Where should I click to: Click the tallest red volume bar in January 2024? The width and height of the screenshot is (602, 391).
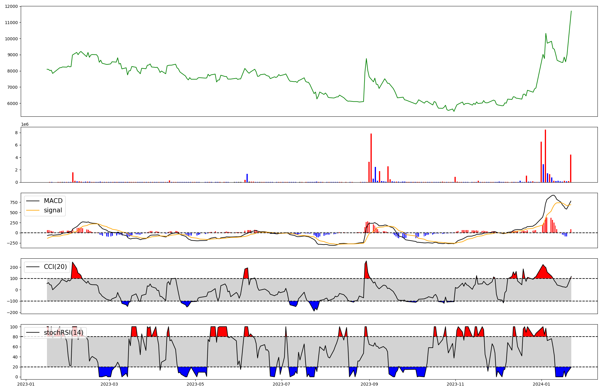545,156
